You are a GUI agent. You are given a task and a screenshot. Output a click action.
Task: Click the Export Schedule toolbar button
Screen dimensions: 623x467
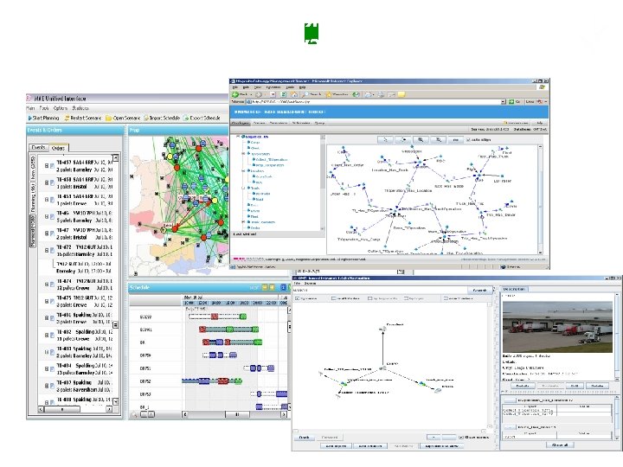click(202, 118)
